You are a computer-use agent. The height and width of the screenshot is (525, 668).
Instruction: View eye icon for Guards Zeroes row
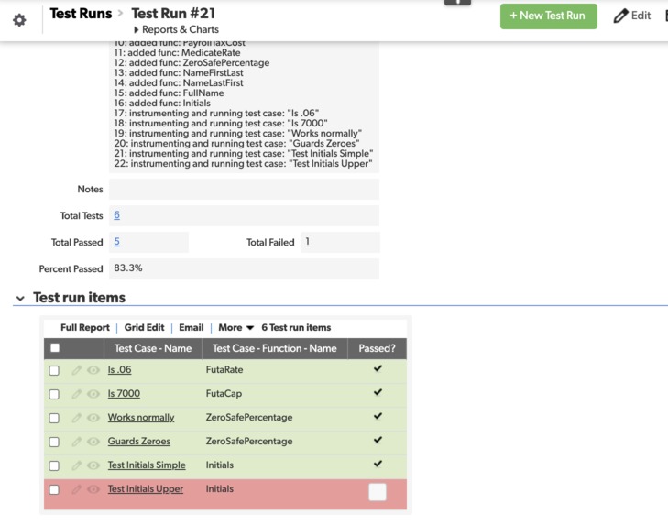pos(93,442)
